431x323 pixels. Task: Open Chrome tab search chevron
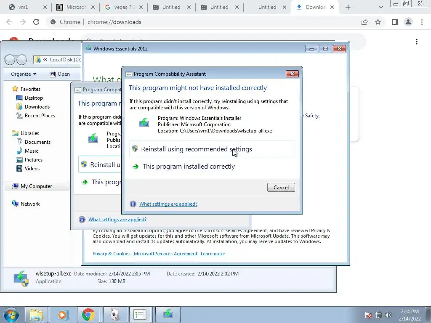(380, 7)
